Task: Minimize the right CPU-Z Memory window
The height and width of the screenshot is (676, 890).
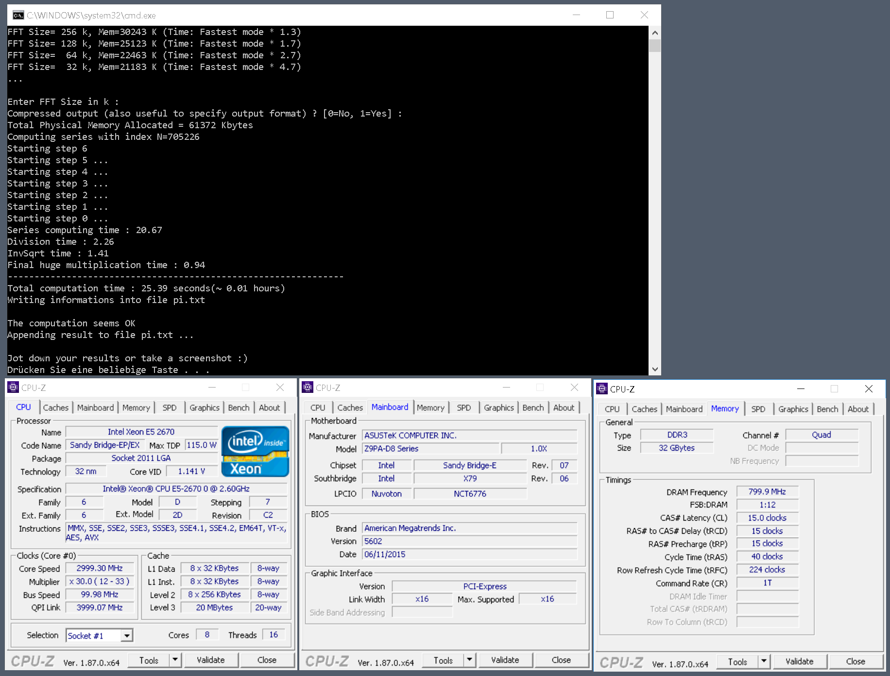Action: pos(801,389)
